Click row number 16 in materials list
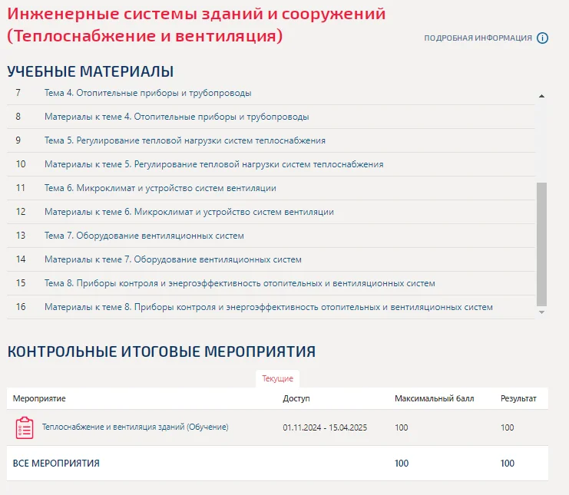Image resolution: width=569 pixels, height=495 pixels. (x=21, y=307)
